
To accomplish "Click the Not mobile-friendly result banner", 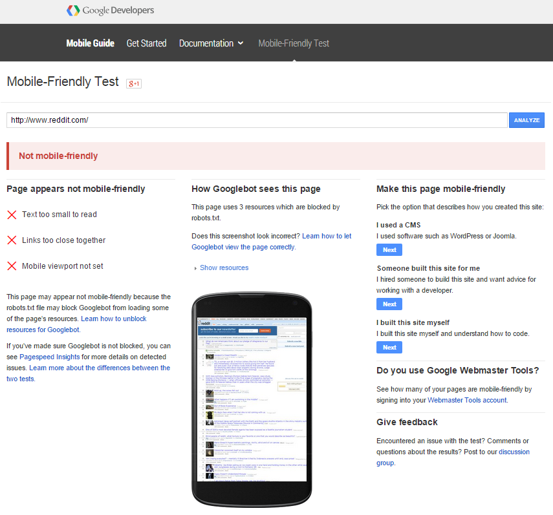I will [276, 156].
